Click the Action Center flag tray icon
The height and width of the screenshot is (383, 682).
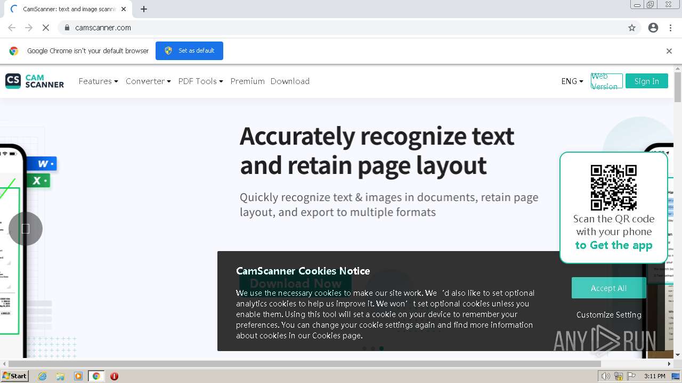click(631, 376)
